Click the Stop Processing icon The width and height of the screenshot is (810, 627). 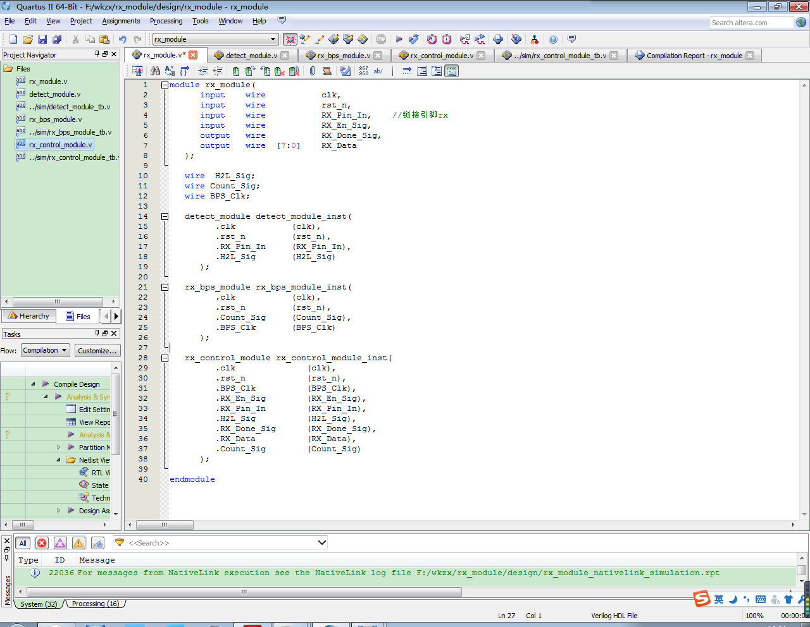[380, 39]
